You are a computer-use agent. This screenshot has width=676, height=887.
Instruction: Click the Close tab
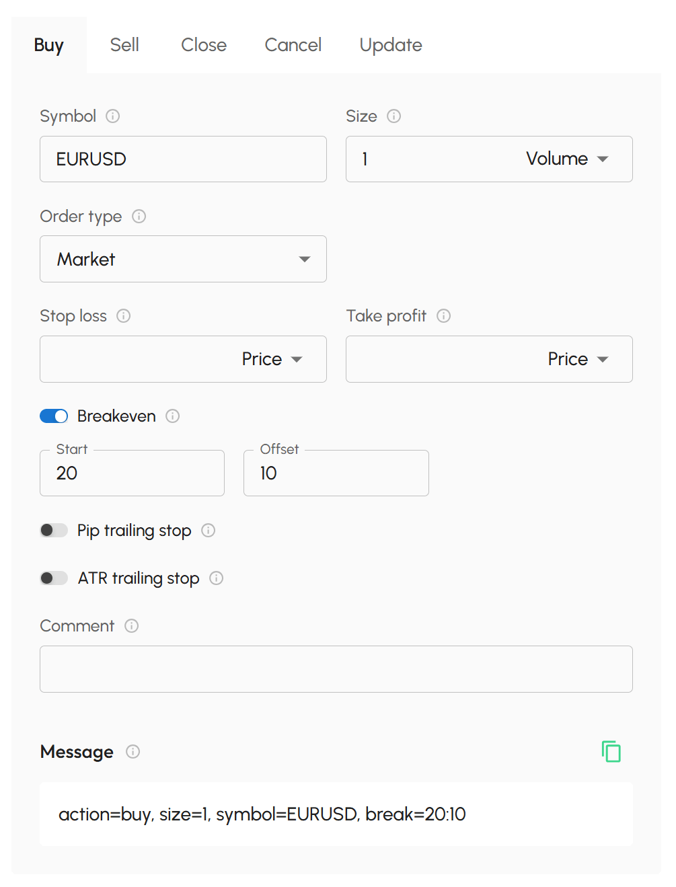(x=204, y=45)
